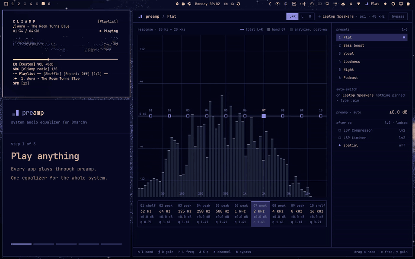Select the Loudness preset
The image size is (415, 259).
pyautogui.click(x=372, y=62)
